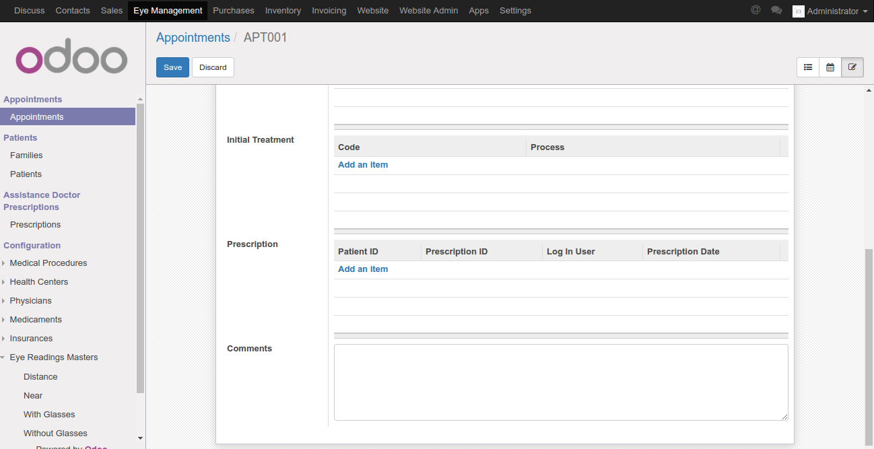Open the Sales menu
Screen dimensions: 874x449
(x=112, y=11)
